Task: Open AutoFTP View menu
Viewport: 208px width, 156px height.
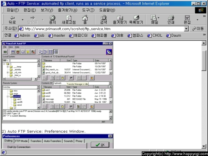Action: pos(11,47)
